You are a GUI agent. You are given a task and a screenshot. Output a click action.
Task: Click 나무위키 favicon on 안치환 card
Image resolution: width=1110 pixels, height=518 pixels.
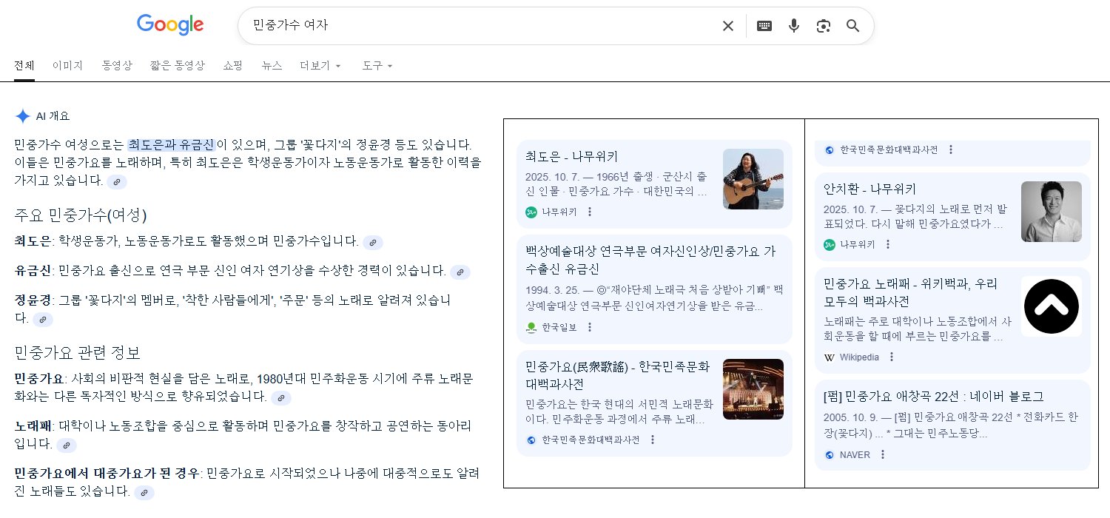pos(830,244)
